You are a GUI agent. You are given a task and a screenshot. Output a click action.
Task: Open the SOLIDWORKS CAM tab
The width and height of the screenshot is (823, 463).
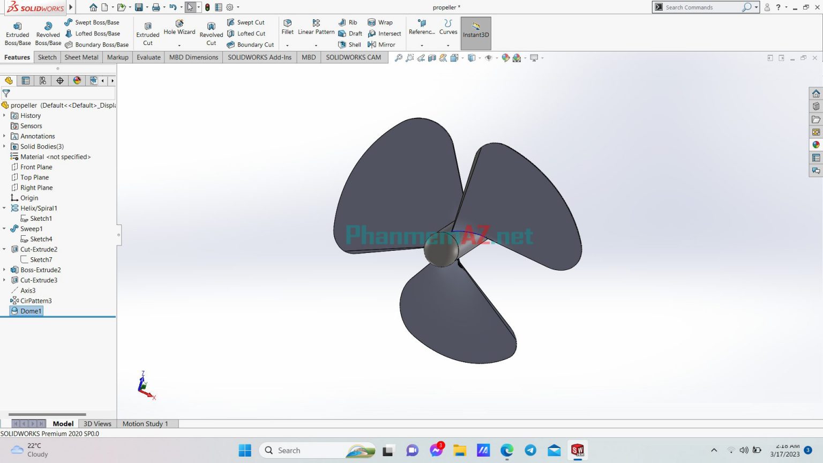tap(354, 57)
